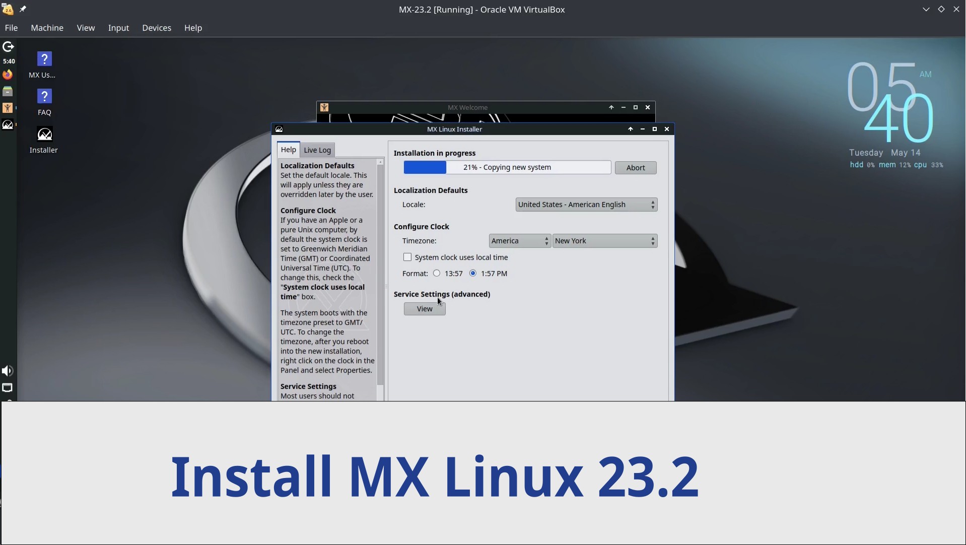Open the Devices menu

[x=156, y=28]
